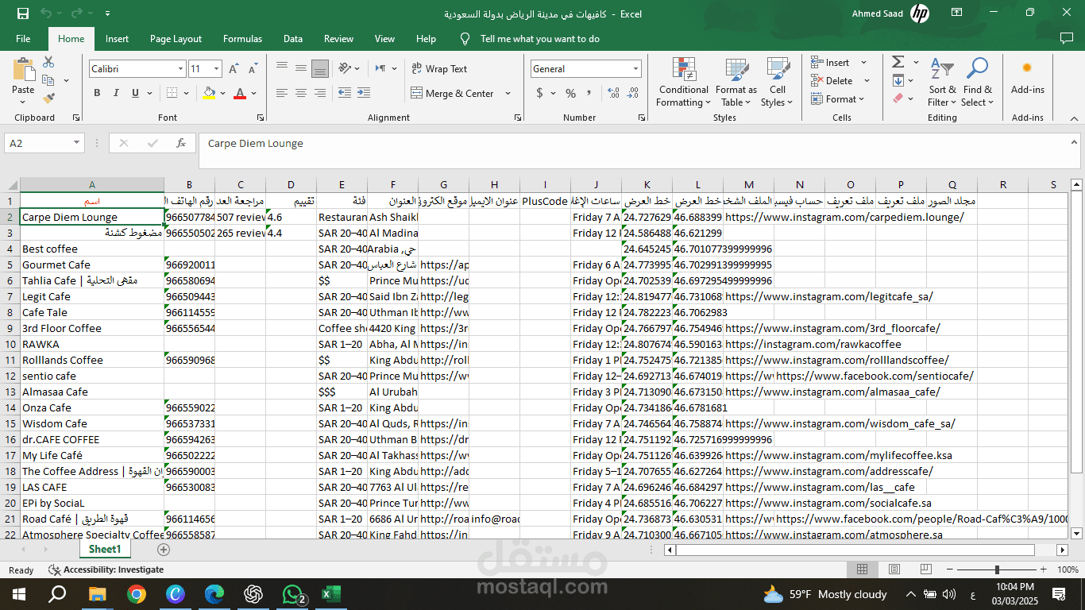
Task: Open the Conditional Formatting dropdown
Action: [683, 82]
